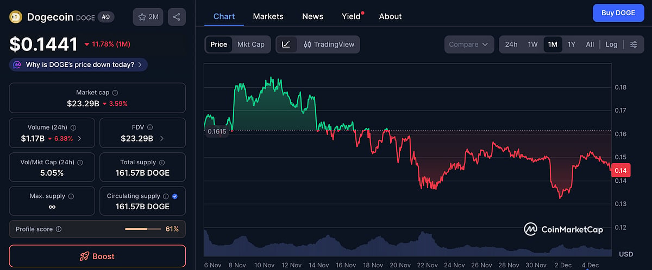Select the All time range
This screenshot has width=652, height=270.
pos(590,44)
